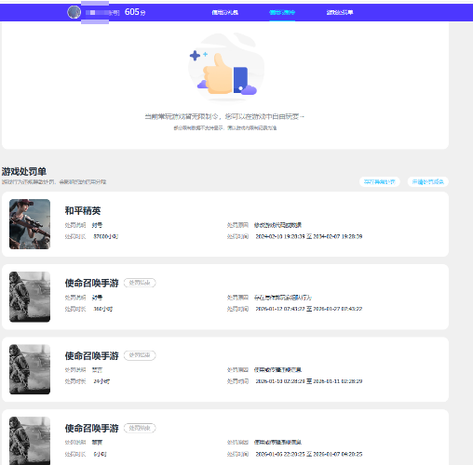Click the 和平精英 penalty date range
This screenshot has width=473, height=465.
309,236
